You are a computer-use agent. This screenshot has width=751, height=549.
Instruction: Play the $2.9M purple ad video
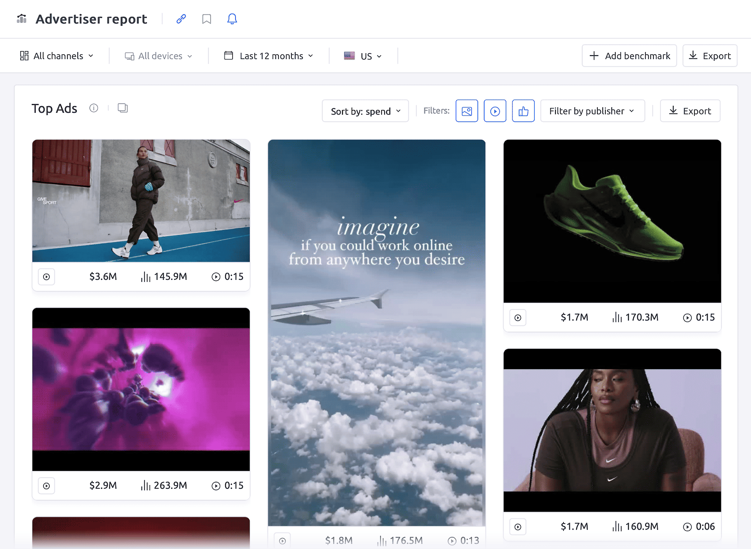[x=47, y=486]
